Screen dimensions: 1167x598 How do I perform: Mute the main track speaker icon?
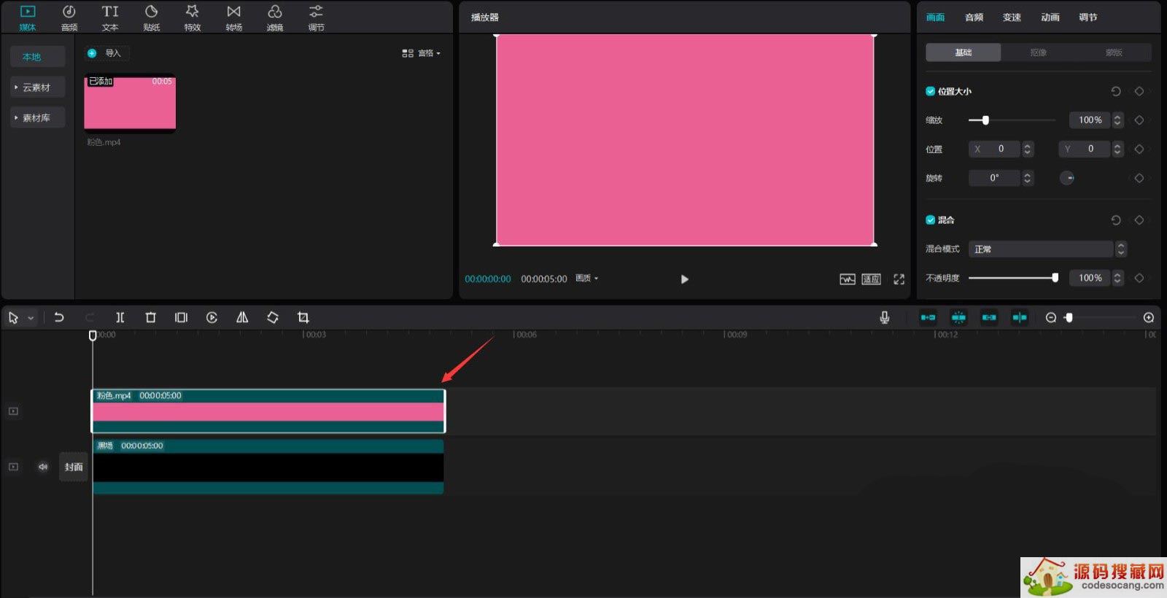pos(43,467)
